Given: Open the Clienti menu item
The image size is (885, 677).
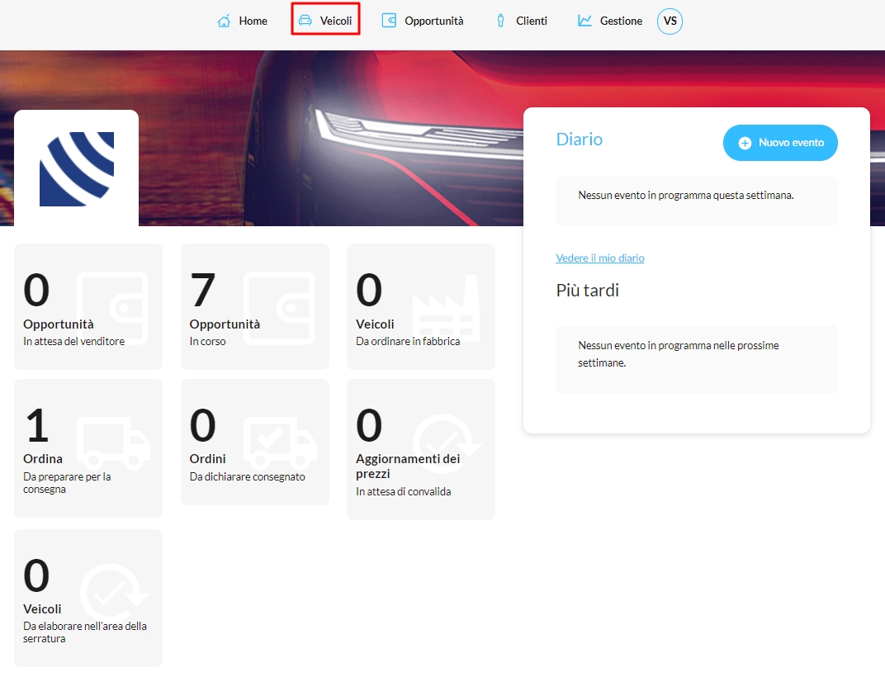Looking at the screenshot, I should [522, 21].
